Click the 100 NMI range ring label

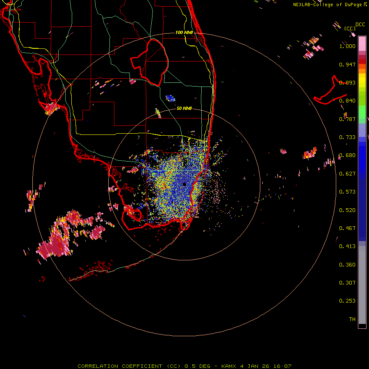click(184, 32)
